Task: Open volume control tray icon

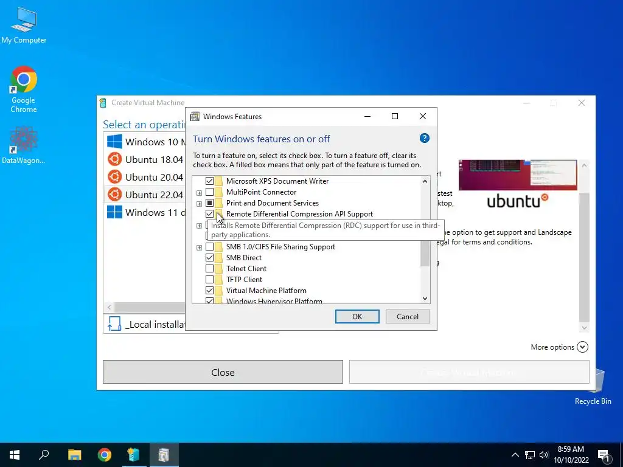Action: (544, 455)
